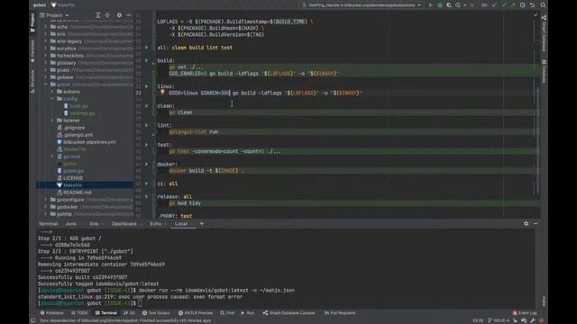This screenshot has width=577, height=324.
Task: Toggle the Project side tab
Action: [x=32, y=22]
